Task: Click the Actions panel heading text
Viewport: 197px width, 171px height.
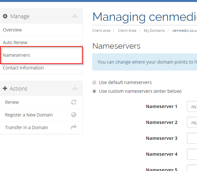Action: coord(18,89)
